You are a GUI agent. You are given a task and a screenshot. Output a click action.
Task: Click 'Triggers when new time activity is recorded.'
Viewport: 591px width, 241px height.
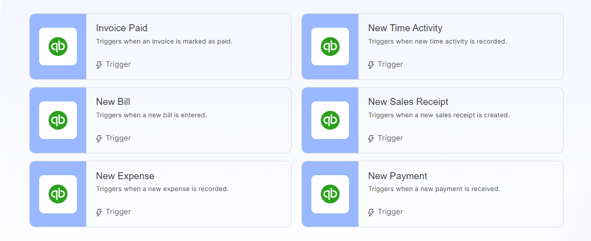[438, 42]
